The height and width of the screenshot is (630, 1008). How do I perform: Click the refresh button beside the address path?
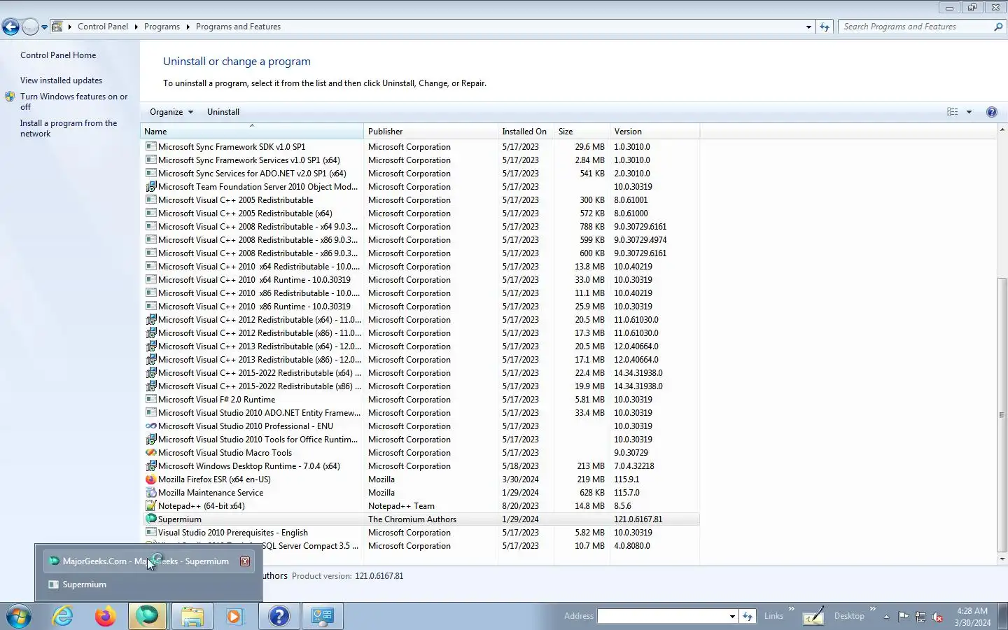[x=825, y=27]
